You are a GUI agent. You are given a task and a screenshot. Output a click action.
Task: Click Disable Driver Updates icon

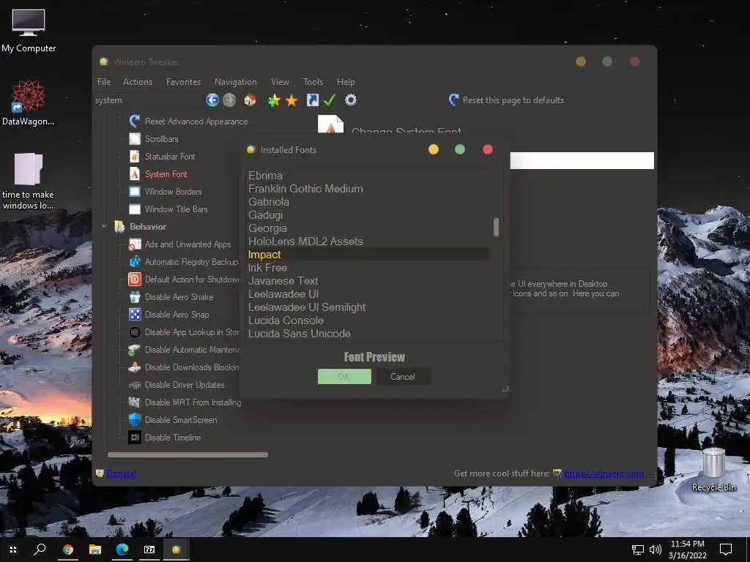tap(135, 385)
